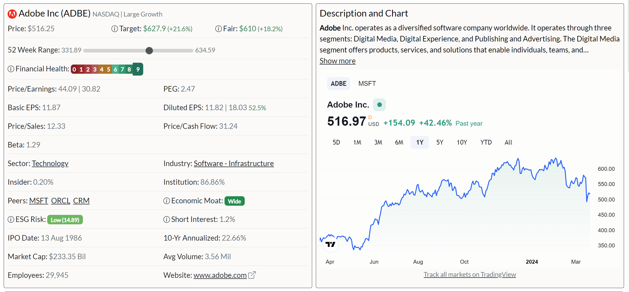
Task: Set chart range to 10Y
Action: coord(462,142)
